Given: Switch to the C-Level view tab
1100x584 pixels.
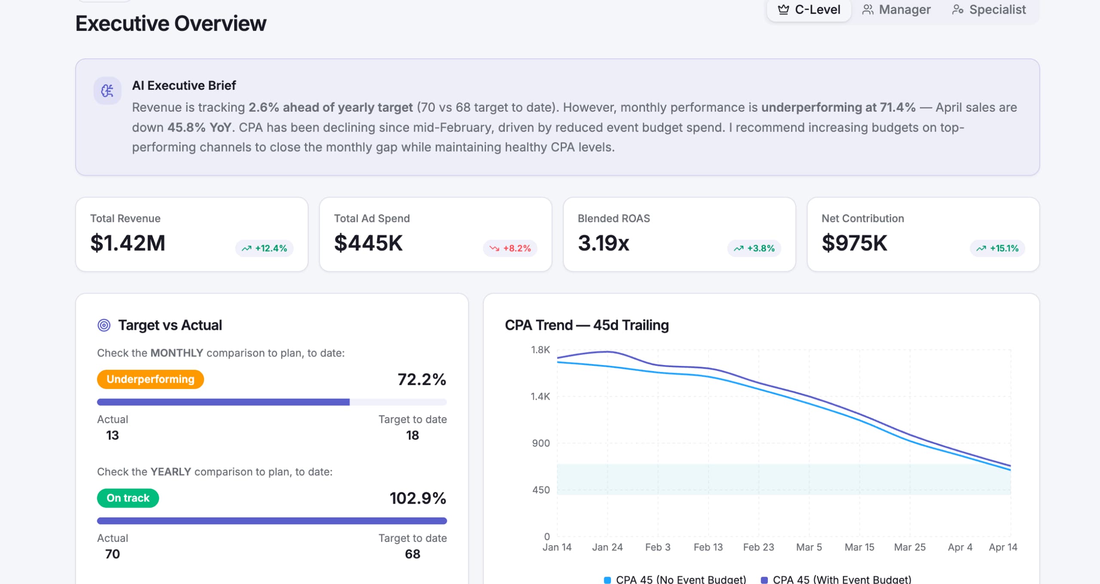Looking at the screenshot, I should 809,9.
